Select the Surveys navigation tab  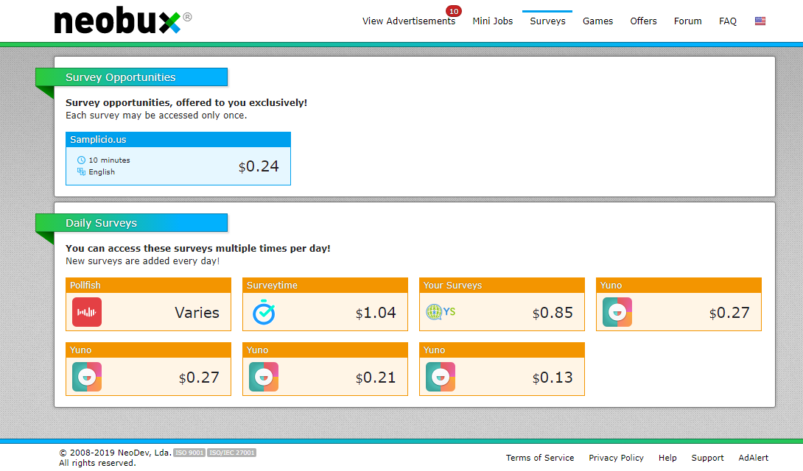coord(547,21)
